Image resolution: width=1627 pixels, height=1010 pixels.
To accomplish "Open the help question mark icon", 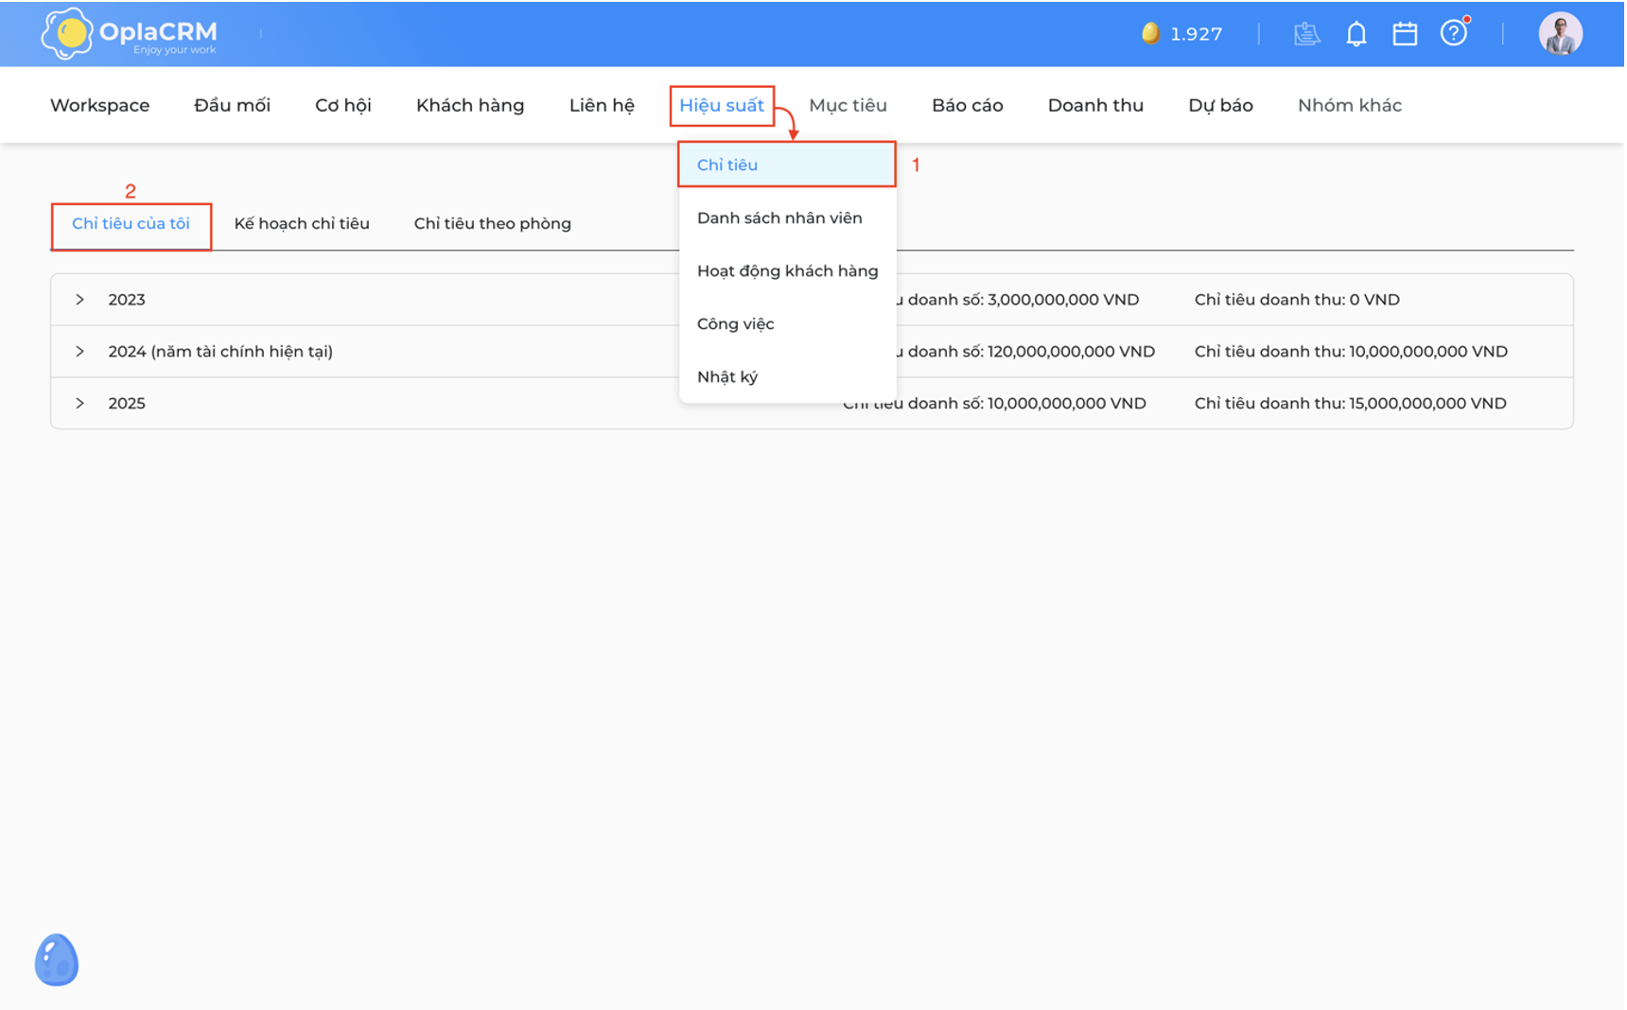I will coord(1454,34).
